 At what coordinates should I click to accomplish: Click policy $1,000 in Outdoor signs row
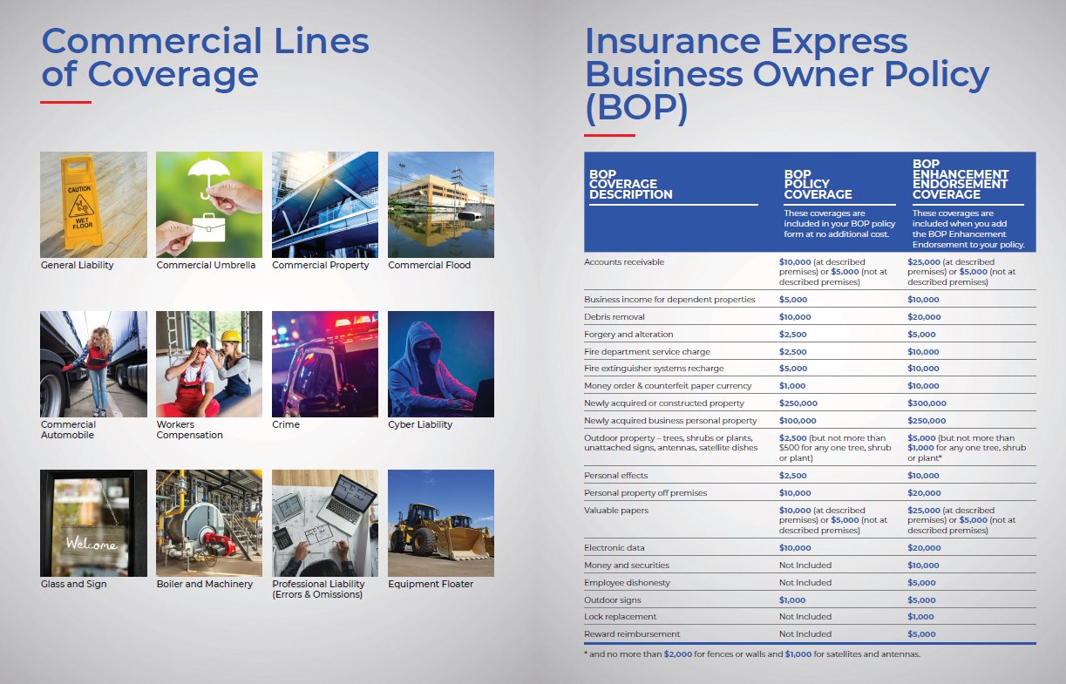(792, 600)
